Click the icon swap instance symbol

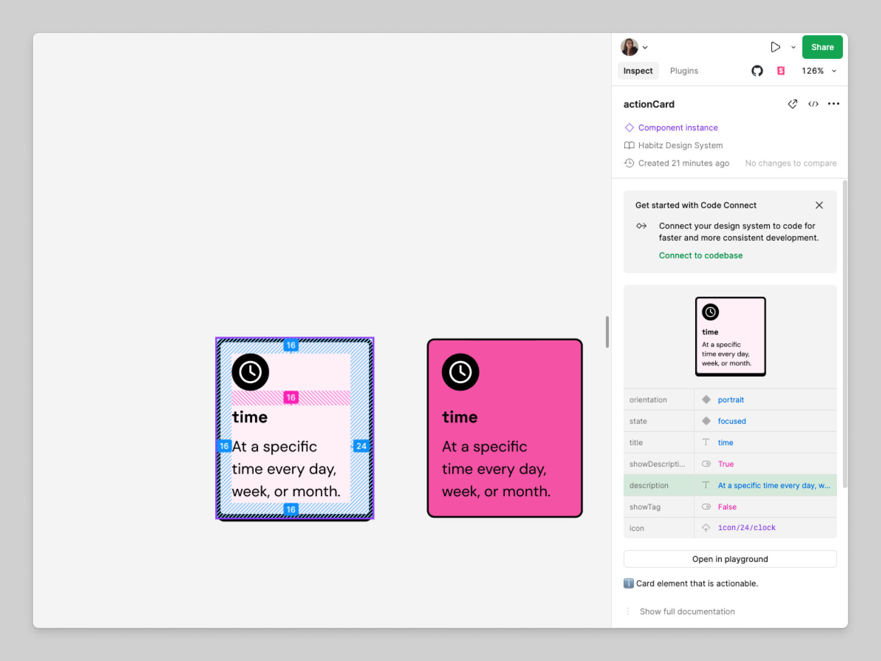click(x=706, y=528)
